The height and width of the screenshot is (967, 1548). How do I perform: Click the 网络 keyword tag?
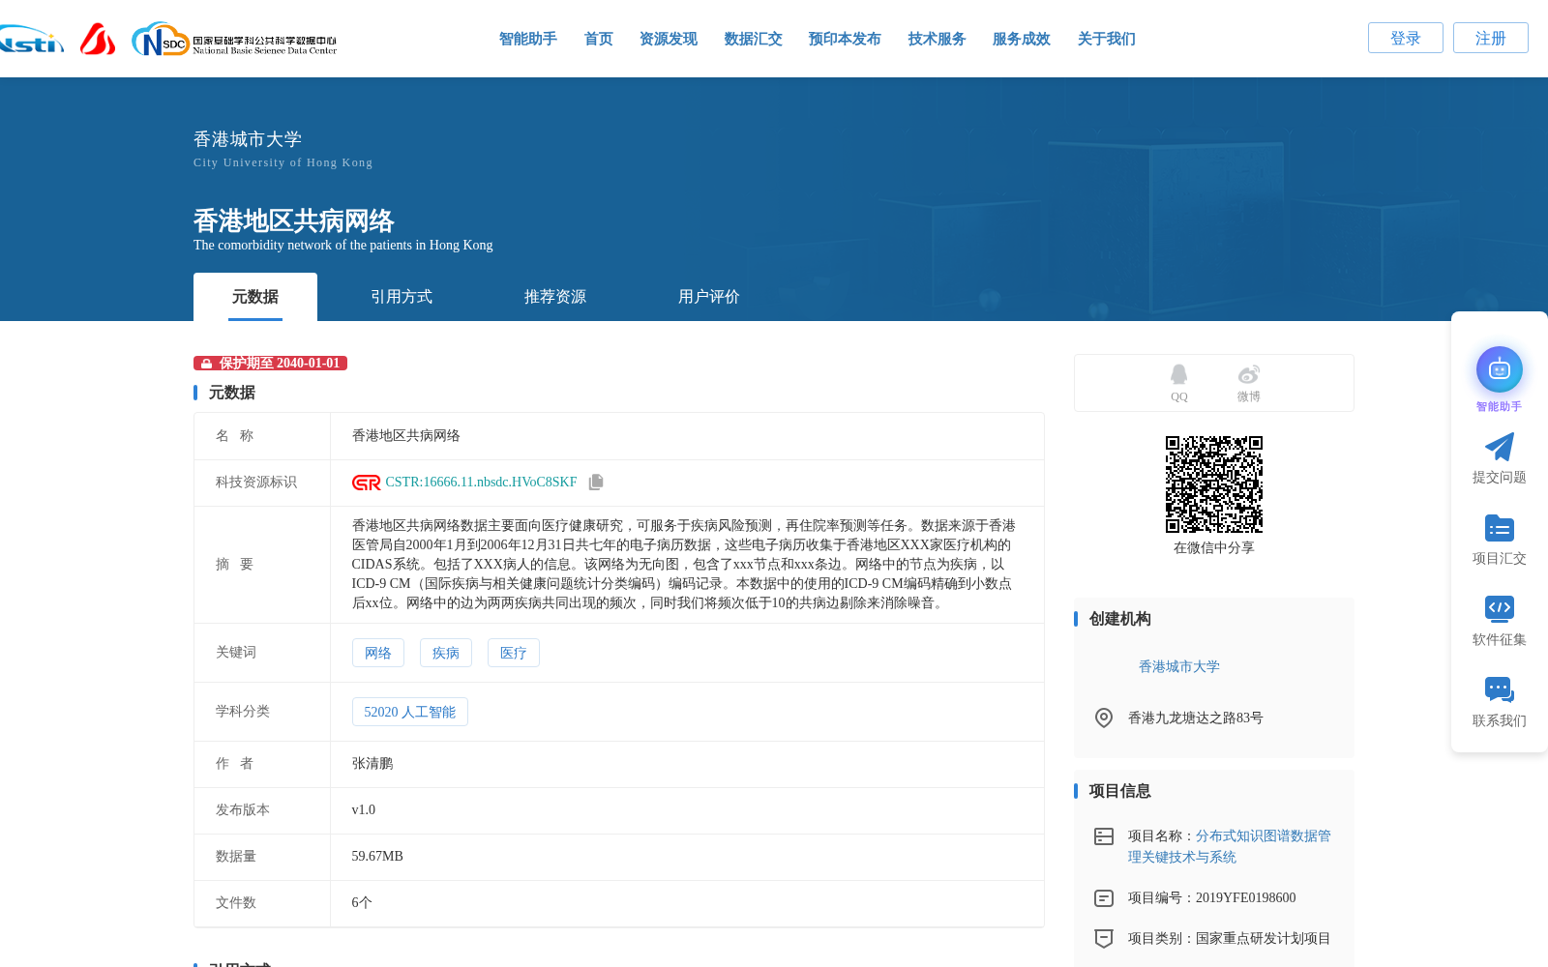coord(378,653)
